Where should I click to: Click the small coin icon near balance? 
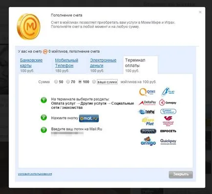pos(45,52)
